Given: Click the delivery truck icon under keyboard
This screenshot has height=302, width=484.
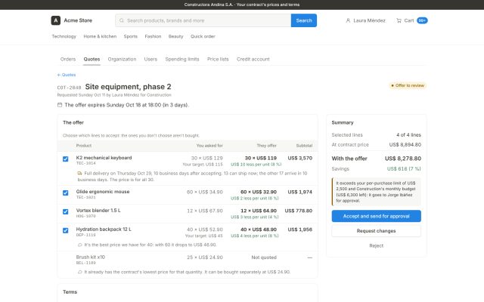Looking at the screenshot, I should [79, 173].
